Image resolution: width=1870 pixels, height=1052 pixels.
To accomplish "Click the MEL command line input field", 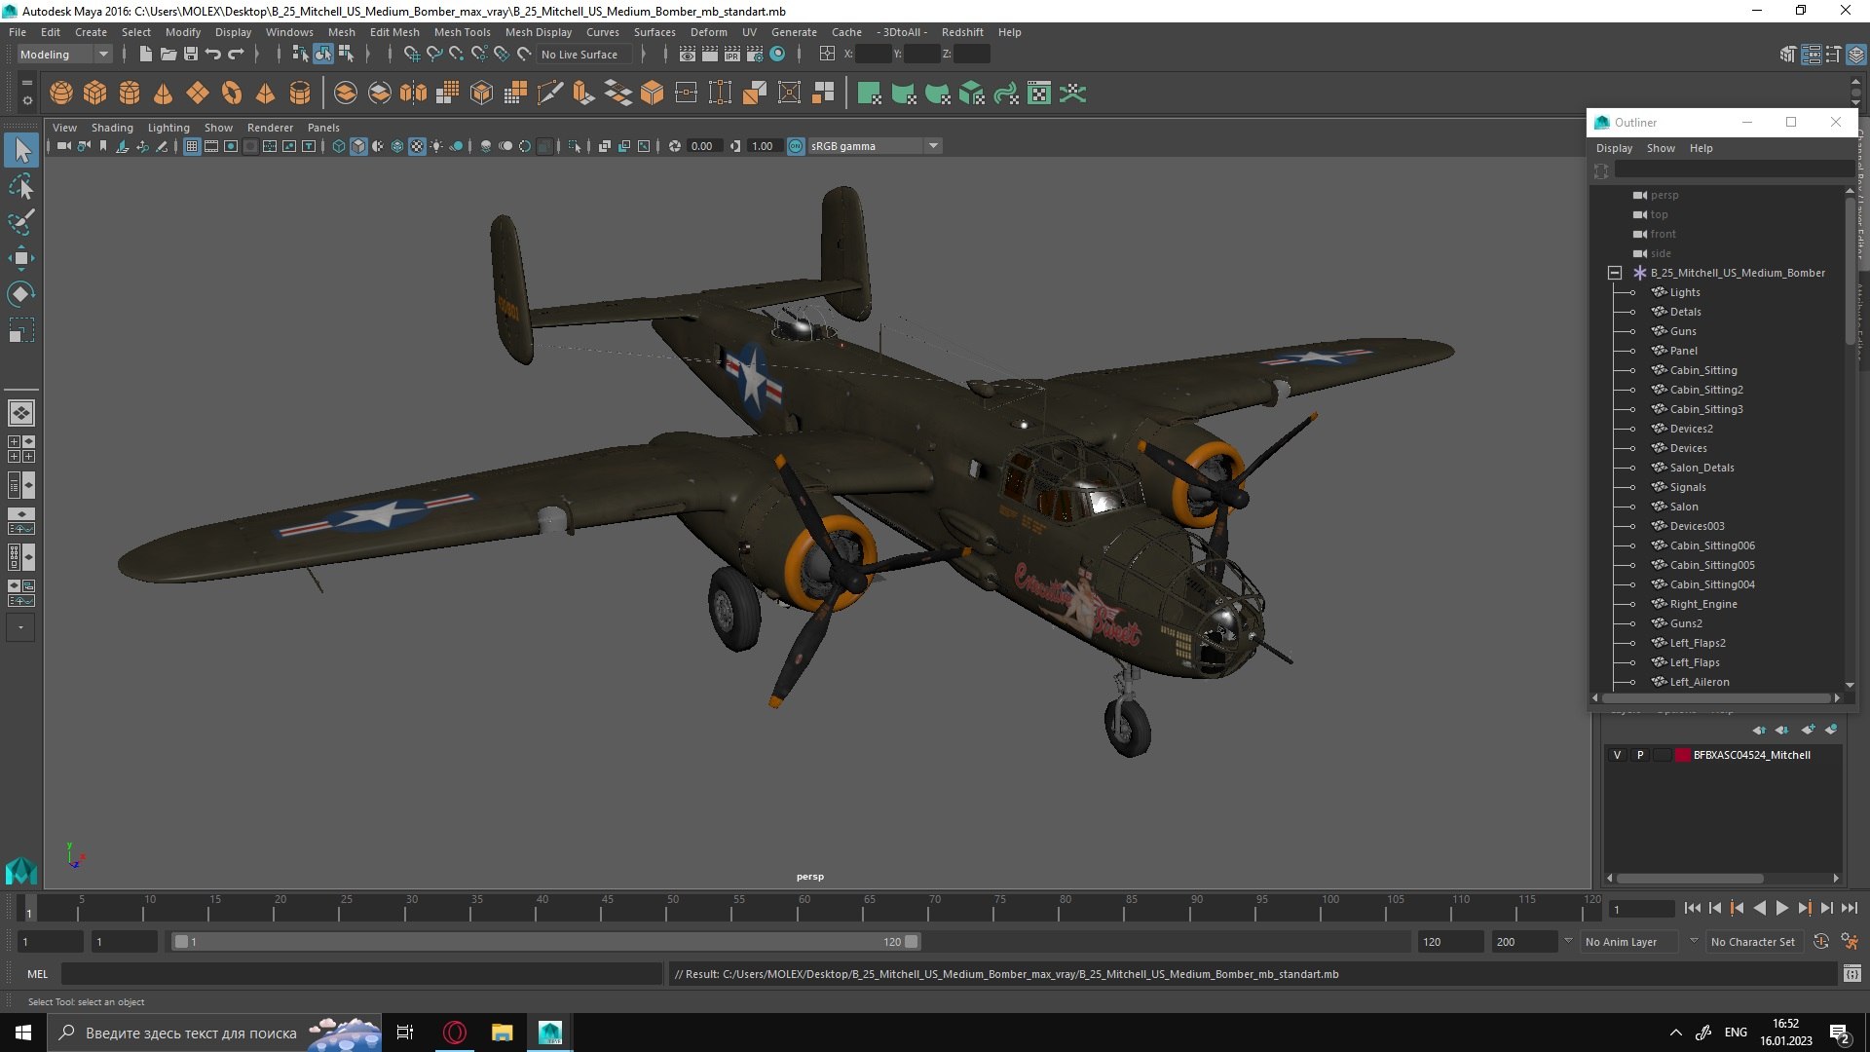I will (x=361, y=974).
